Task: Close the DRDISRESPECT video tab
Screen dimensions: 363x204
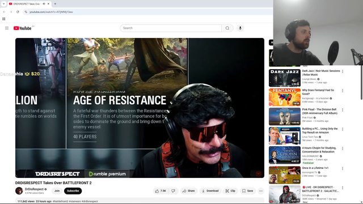Action: point(48,4)
